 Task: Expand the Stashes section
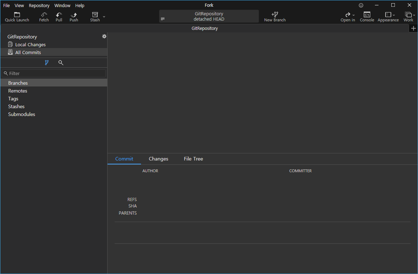click(x=54, y=106)
